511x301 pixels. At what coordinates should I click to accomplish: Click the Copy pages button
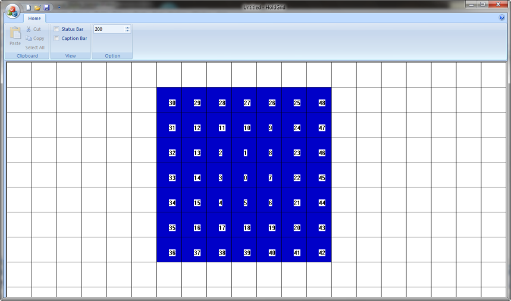(35, 38)
